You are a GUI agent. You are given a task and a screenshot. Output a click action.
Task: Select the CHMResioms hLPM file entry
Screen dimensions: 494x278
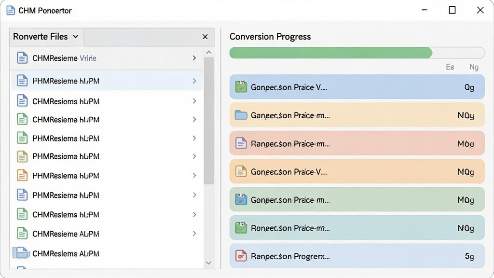pos(107,101)
